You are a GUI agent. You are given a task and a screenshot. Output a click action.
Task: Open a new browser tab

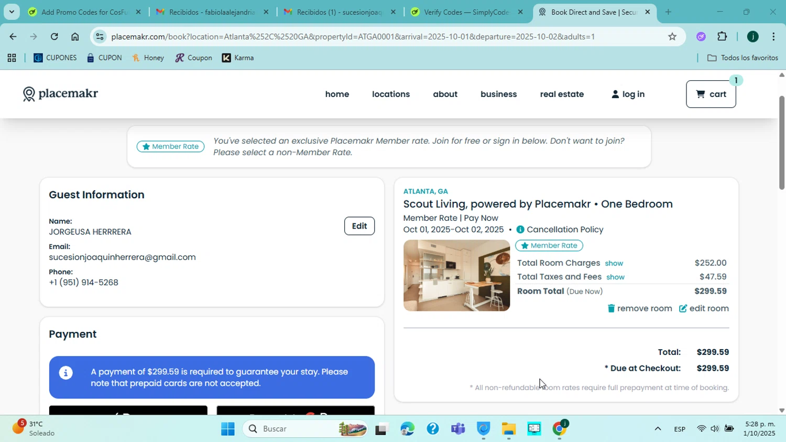pos(668,12)
